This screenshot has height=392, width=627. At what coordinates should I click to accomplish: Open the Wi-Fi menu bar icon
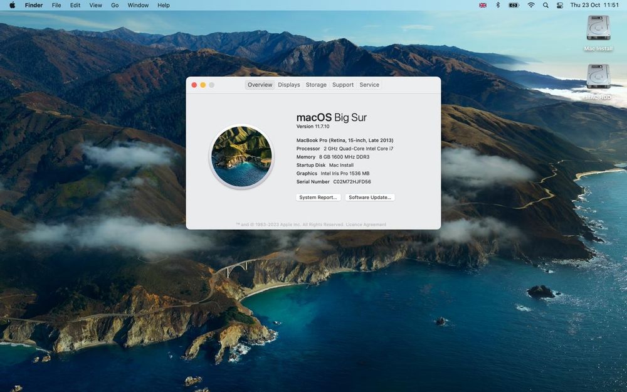531,5
